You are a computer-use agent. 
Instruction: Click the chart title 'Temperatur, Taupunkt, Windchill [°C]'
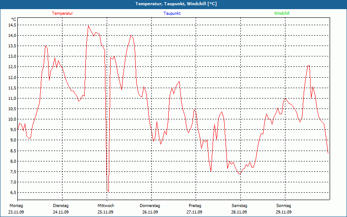point(176,4)
